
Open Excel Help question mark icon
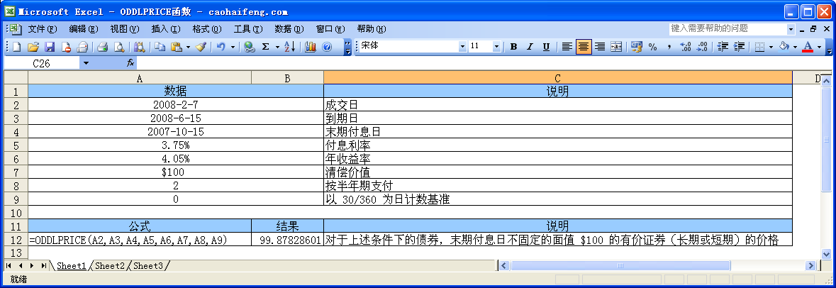(327, 47)
